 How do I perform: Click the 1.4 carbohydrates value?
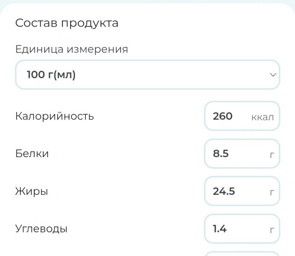click(x=220, y=229)
